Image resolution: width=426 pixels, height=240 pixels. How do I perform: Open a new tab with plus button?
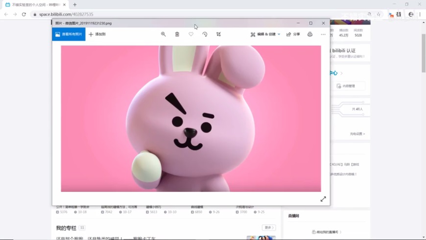75,4
